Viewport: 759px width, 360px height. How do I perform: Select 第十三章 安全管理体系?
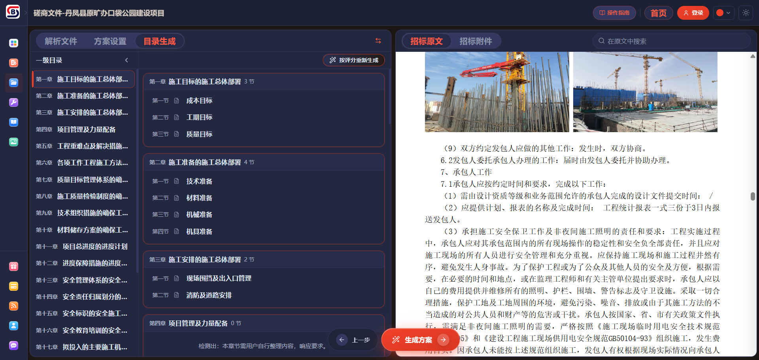83,280
